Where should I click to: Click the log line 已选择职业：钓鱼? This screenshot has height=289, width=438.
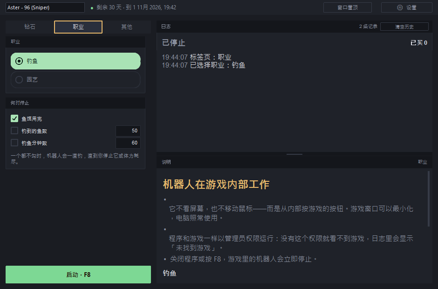click(x=204, y=65)
